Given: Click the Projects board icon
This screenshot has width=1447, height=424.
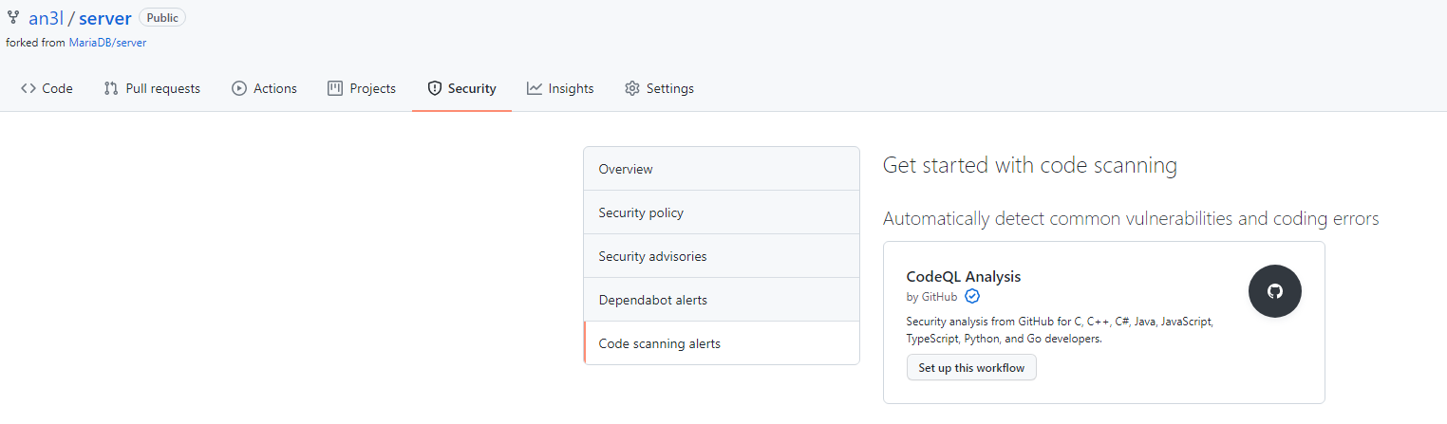Looking at the screenshot, I should point(335,88).
